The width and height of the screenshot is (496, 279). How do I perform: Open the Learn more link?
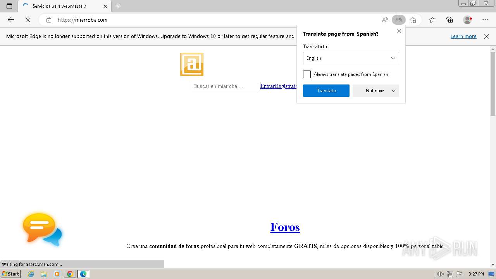pyautogui.click(x=463, y=36)
